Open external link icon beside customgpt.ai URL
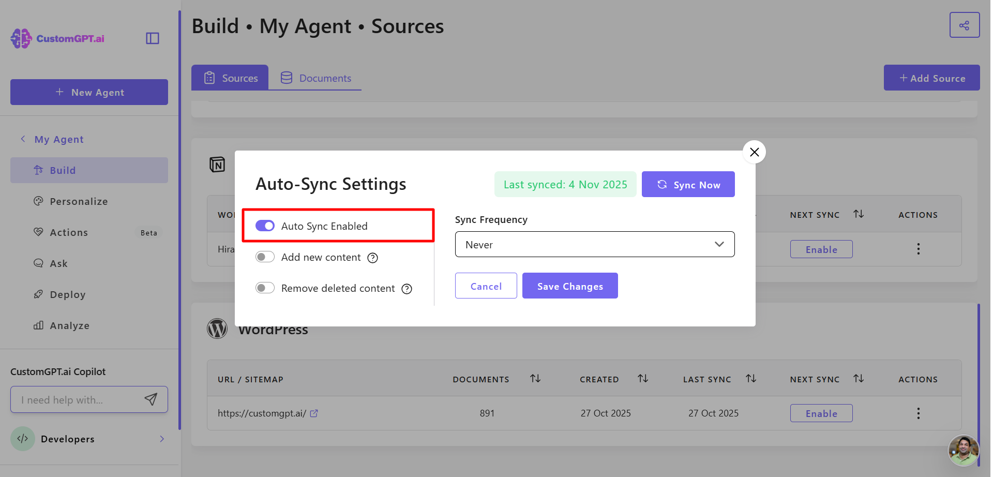 pos(314,413)
